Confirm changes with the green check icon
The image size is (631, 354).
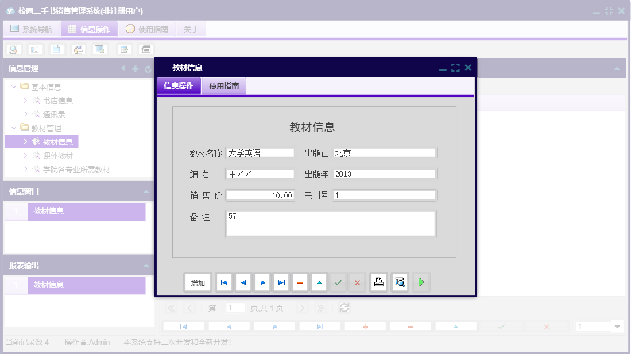[338, 282]
